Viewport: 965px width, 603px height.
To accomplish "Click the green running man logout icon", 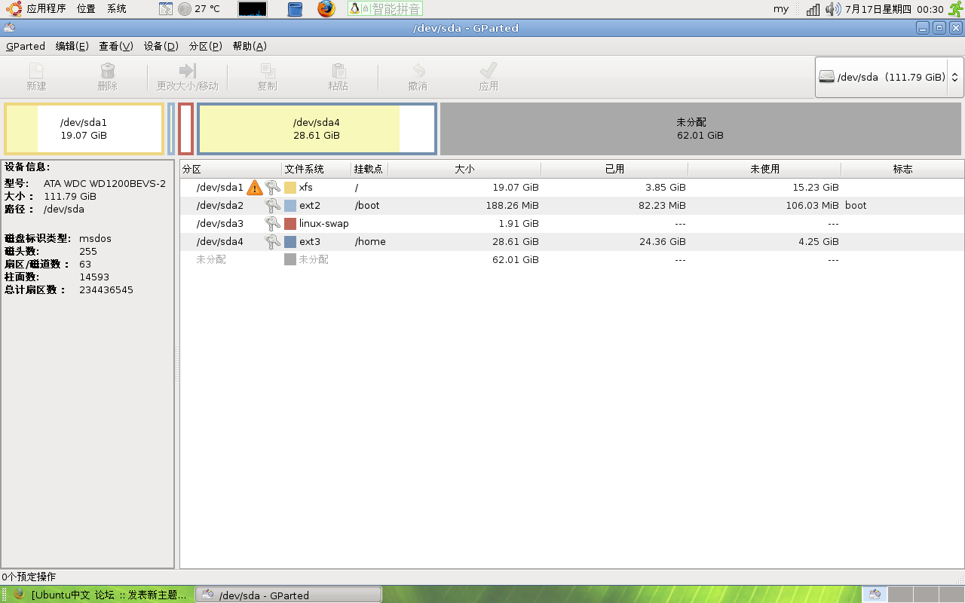I will tap(955, 9).
